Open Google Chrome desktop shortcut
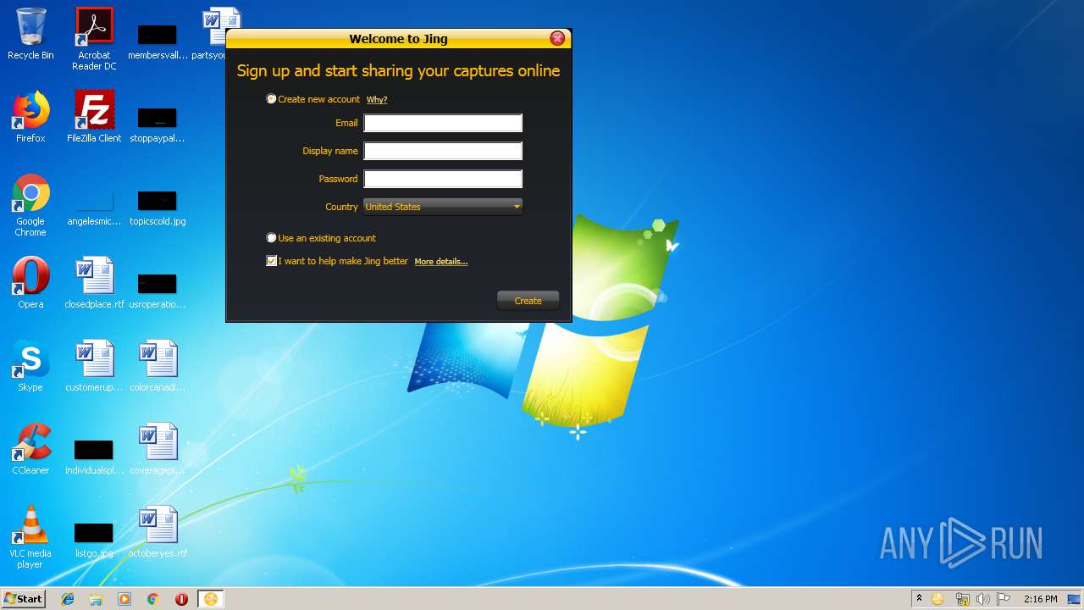The height and width of the screenshot is (610, 1084). (x=30, y=205)
